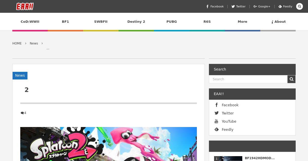Click the sidebar Twitter bird icon
308x161 pixels.
(217, 113)
